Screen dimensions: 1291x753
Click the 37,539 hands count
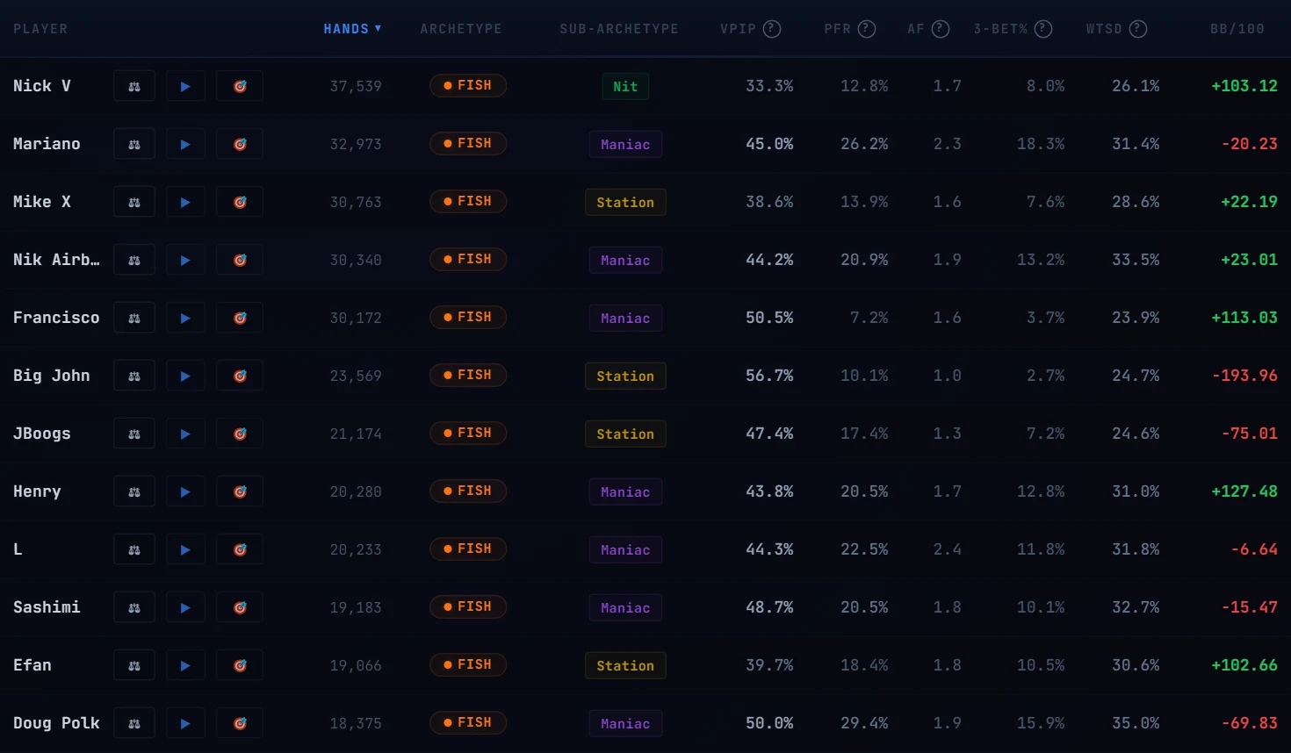pos(356,86)
